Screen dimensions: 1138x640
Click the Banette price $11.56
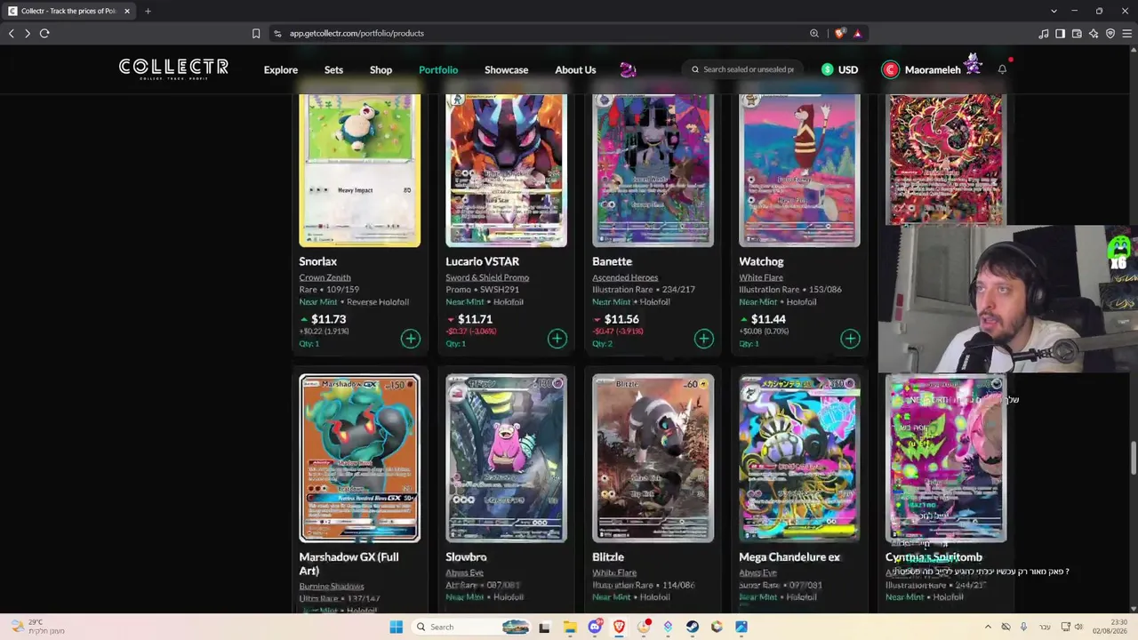tap(621, 319)
